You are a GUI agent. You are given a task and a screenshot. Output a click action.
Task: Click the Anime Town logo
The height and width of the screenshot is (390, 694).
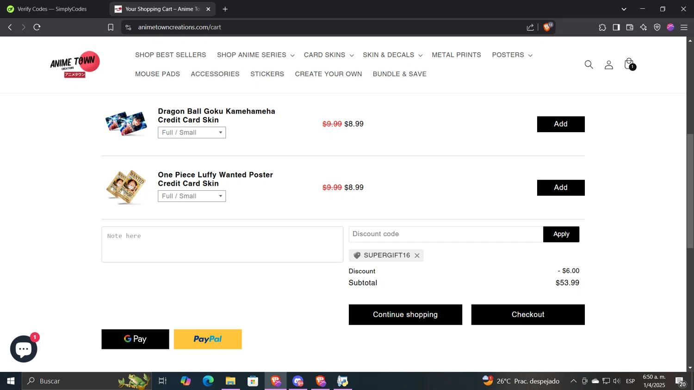75,64
